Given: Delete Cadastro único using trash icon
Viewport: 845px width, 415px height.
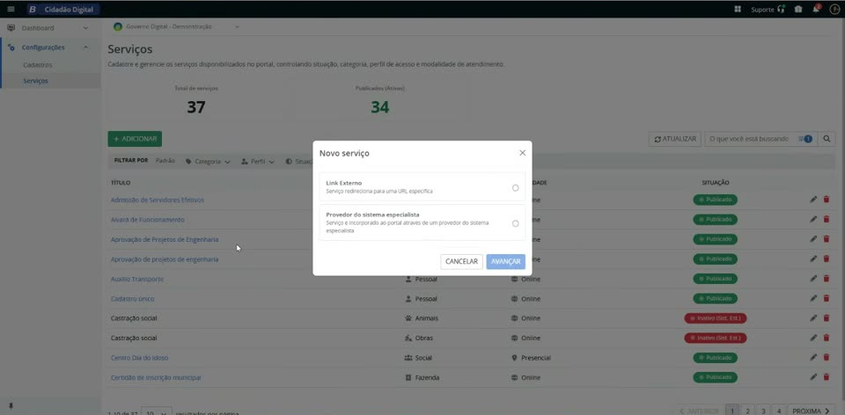Looking at the screenshot, I should click(827, 298).
